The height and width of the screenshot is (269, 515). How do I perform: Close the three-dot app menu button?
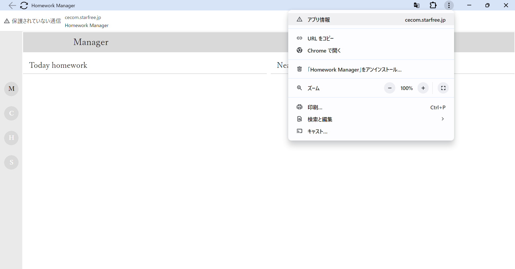point(449,5)
